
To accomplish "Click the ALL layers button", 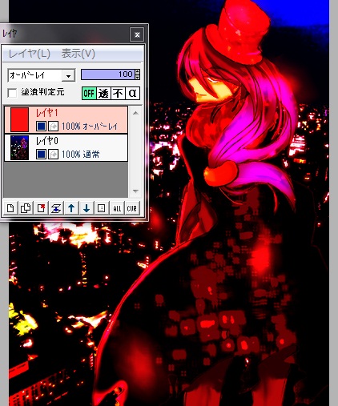I will pos(117,208).
